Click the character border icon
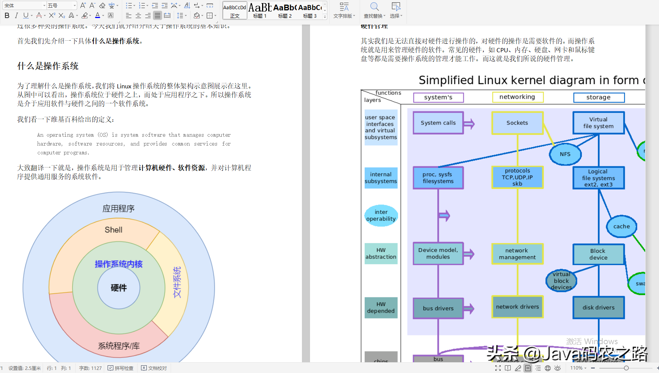This screenshot has height=373, width=659. [x=111, y=16]
